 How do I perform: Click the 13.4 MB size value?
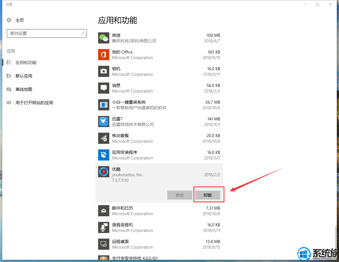click(x=213, y=241)
